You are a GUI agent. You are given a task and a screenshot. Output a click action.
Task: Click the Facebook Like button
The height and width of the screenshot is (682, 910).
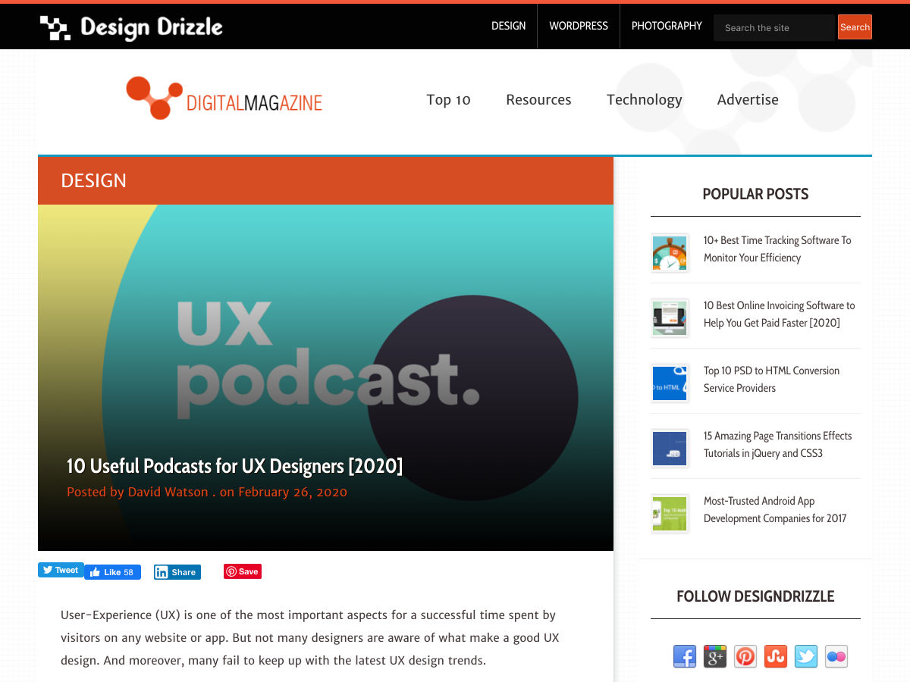point(112,572)
